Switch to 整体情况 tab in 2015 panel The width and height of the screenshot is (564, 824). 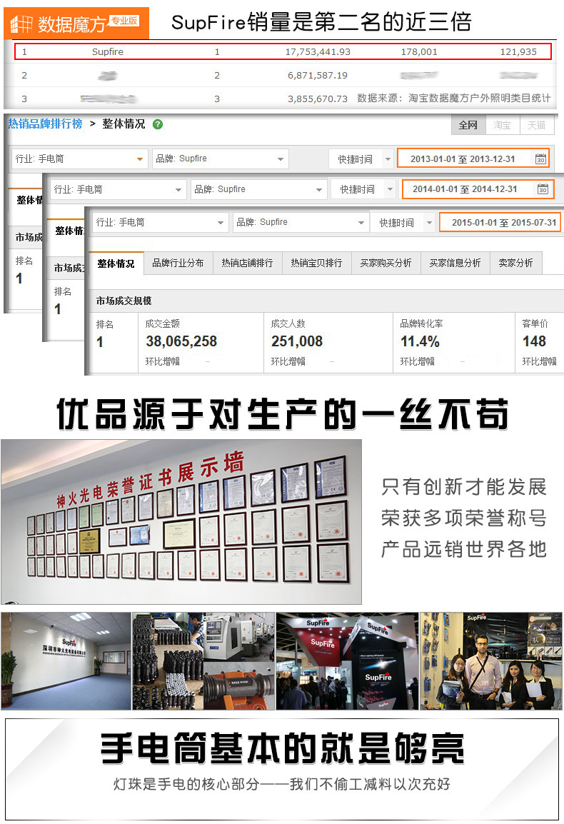[116, 263]
